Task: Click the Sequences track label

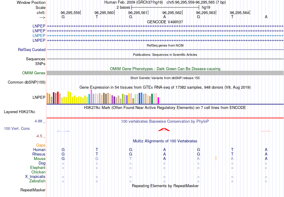Action: click(36, 59)
